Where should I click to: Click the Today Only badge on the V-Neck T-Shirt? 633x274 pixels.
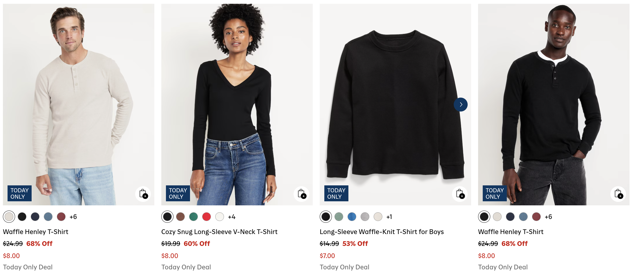(x=178, y=193)
